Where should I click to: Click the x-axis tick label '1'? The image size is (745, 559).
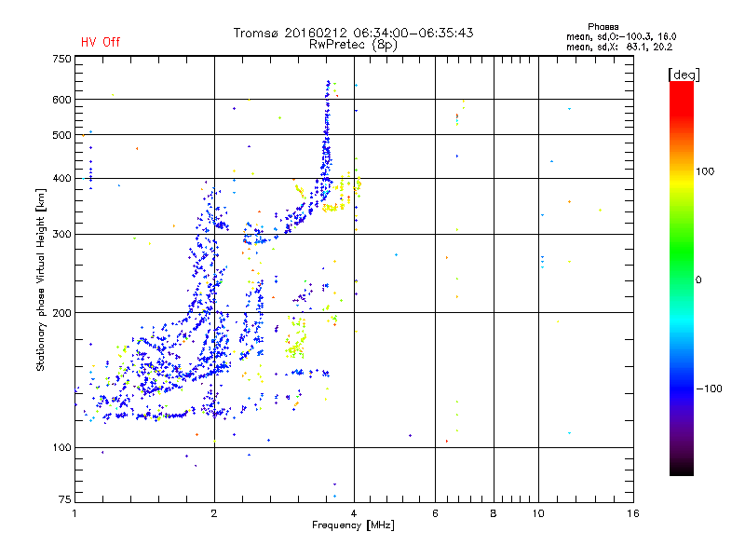tap(74, 513)
